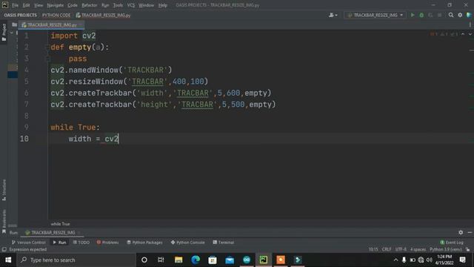Open Windows Task View
This screenshot has width=474, height=267.
coord(161,260)
